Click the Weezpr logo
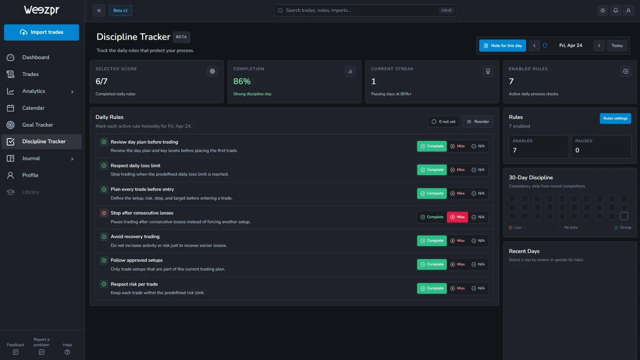The width and height of the screenshot is (640, 360). 41,10
